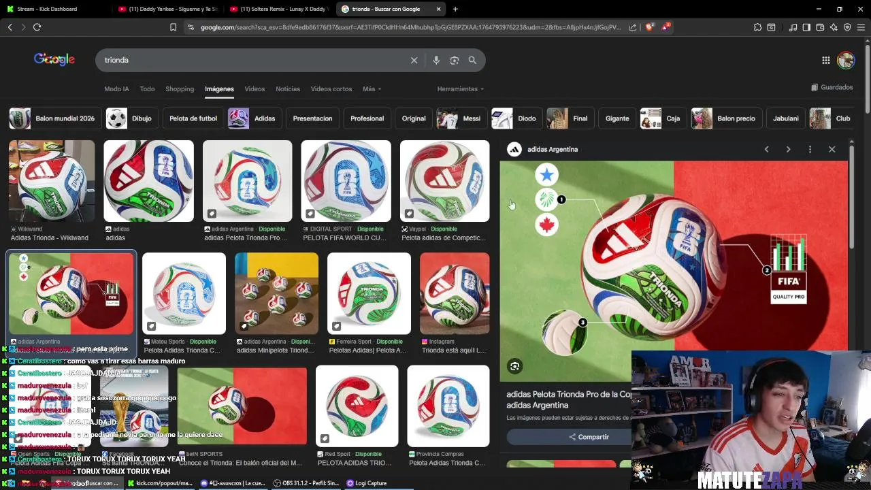Open the Extensions puzzle icon

click(757, 27)
